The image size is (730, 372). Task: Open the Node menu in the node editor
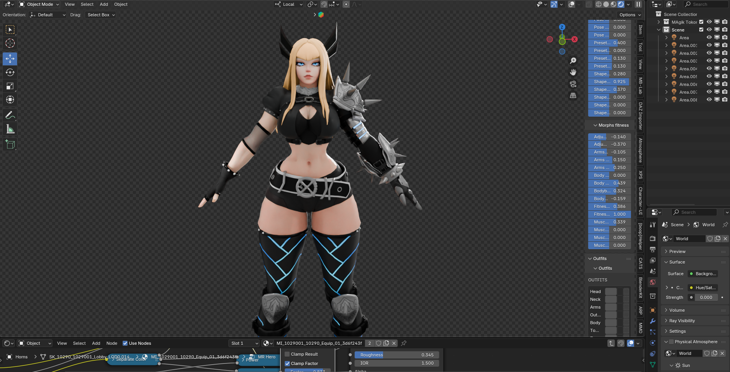pyautogui.click(x=112, y=343)
